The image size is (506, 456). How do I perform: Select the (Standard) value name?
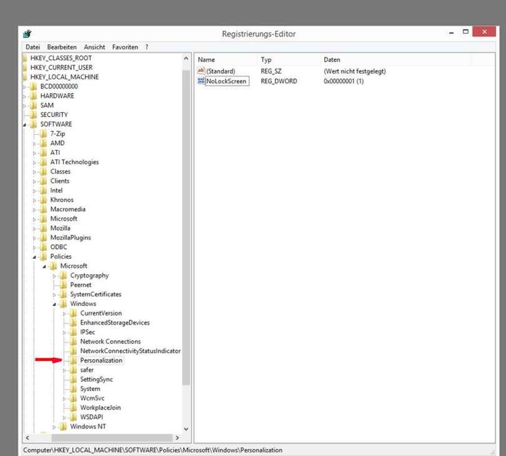[x=221, y=71]
